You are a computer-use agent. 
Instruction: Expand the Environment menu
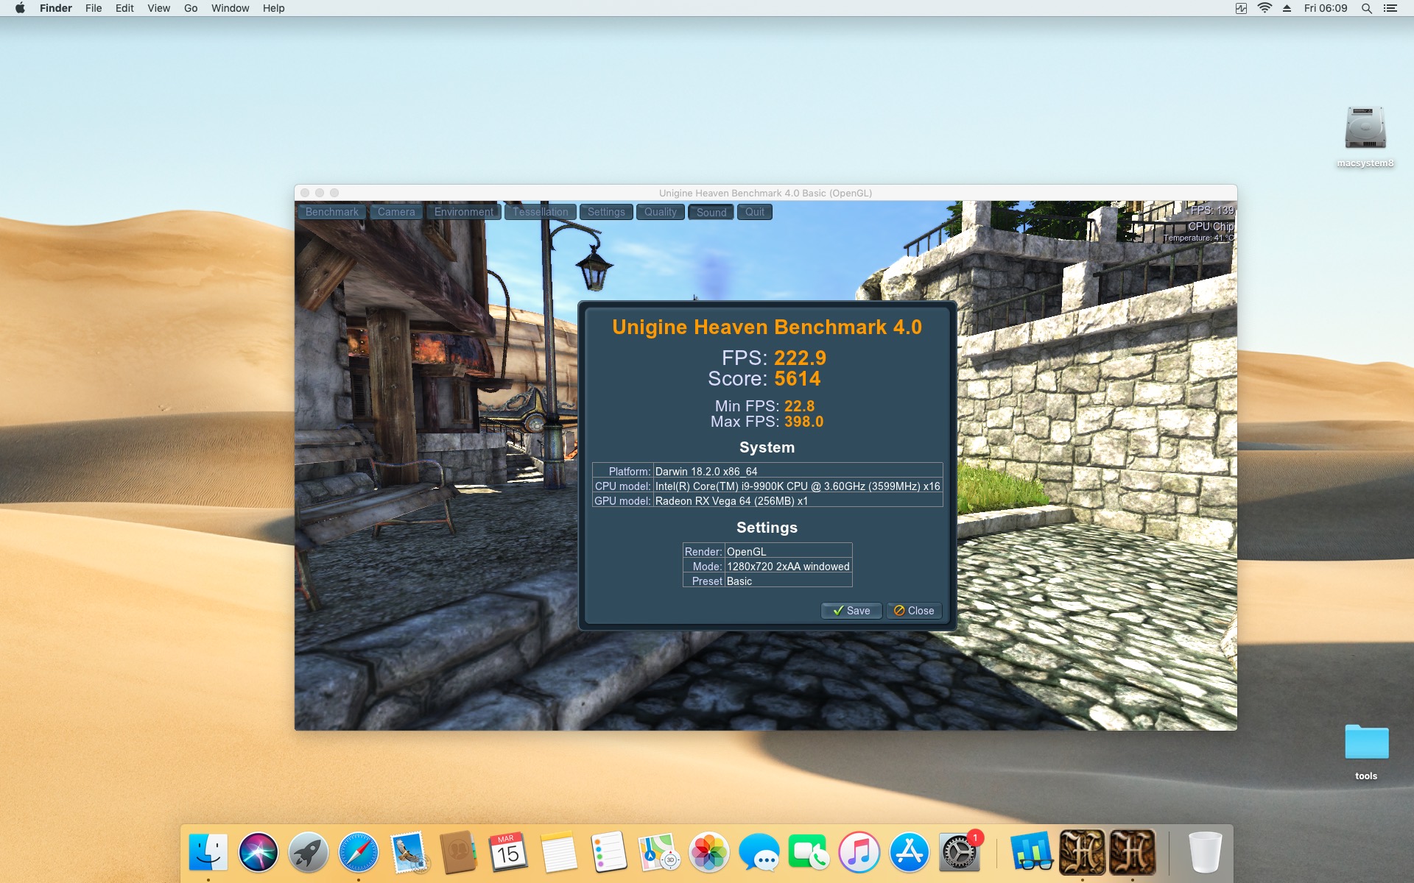(x=463, y=212)
